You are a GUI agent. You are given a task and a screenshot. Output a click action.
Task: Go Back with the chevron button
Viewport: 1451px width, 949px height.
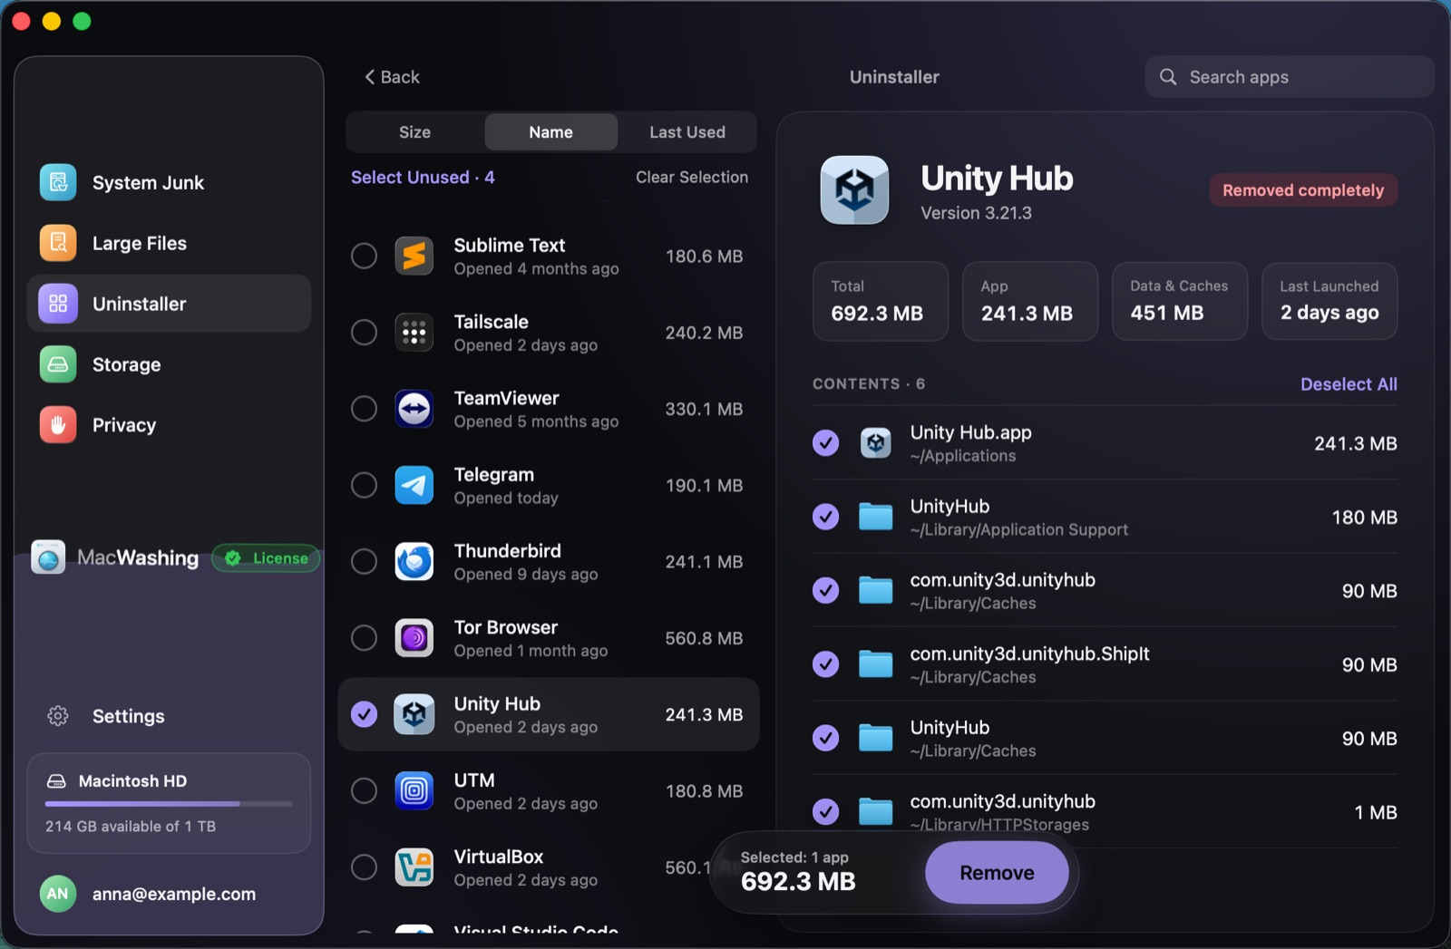392,77
